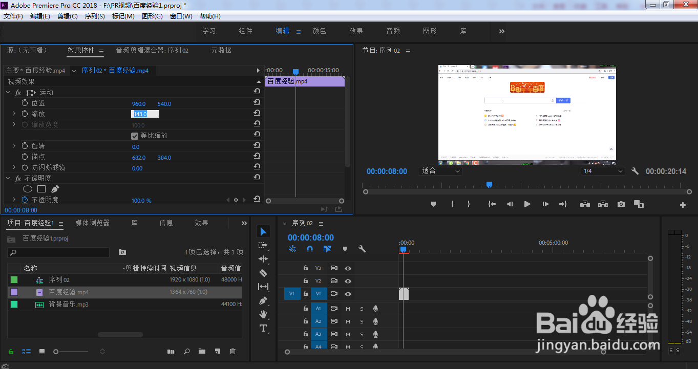Toggle uniform scale checkbox 等比缩放
The image size is (698, 369).
click(x=135, y=136)
